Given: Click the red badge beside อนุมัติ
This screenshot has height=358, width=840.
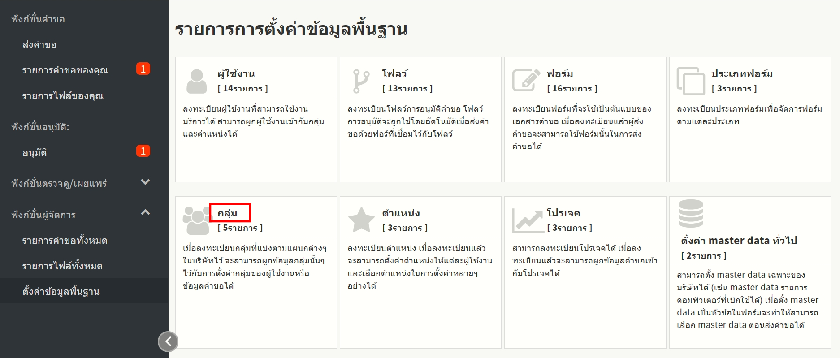Looking at the screenshot, I should tap(143, 151).
